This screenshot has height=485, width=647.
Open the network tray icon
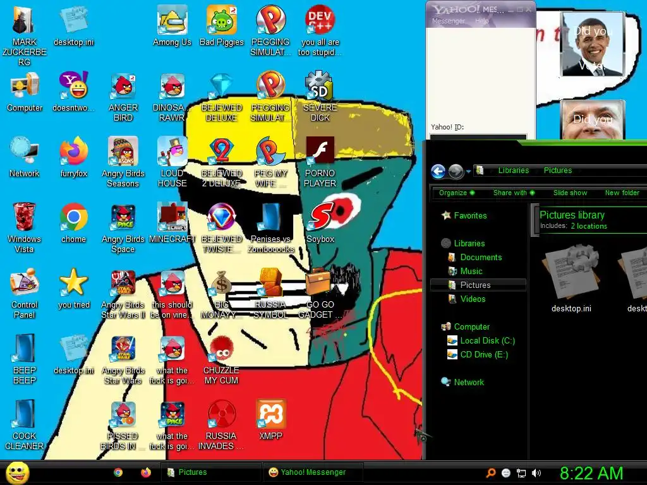tap(521, 473)
